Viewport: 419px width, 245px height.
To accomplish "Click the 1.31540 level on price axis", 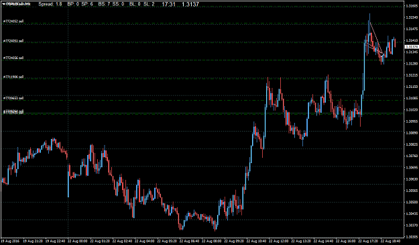I will point(412,17).
